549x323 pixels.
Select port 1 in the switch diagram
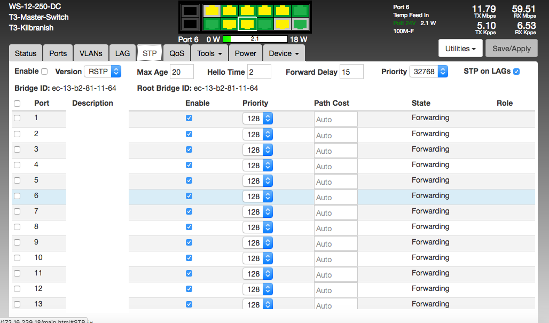point(212,10)
